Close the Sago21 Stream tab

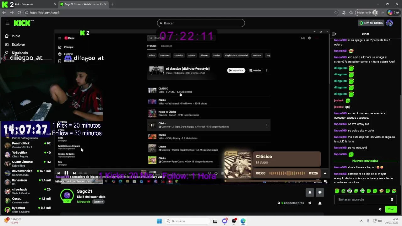[x=105, y=4]
